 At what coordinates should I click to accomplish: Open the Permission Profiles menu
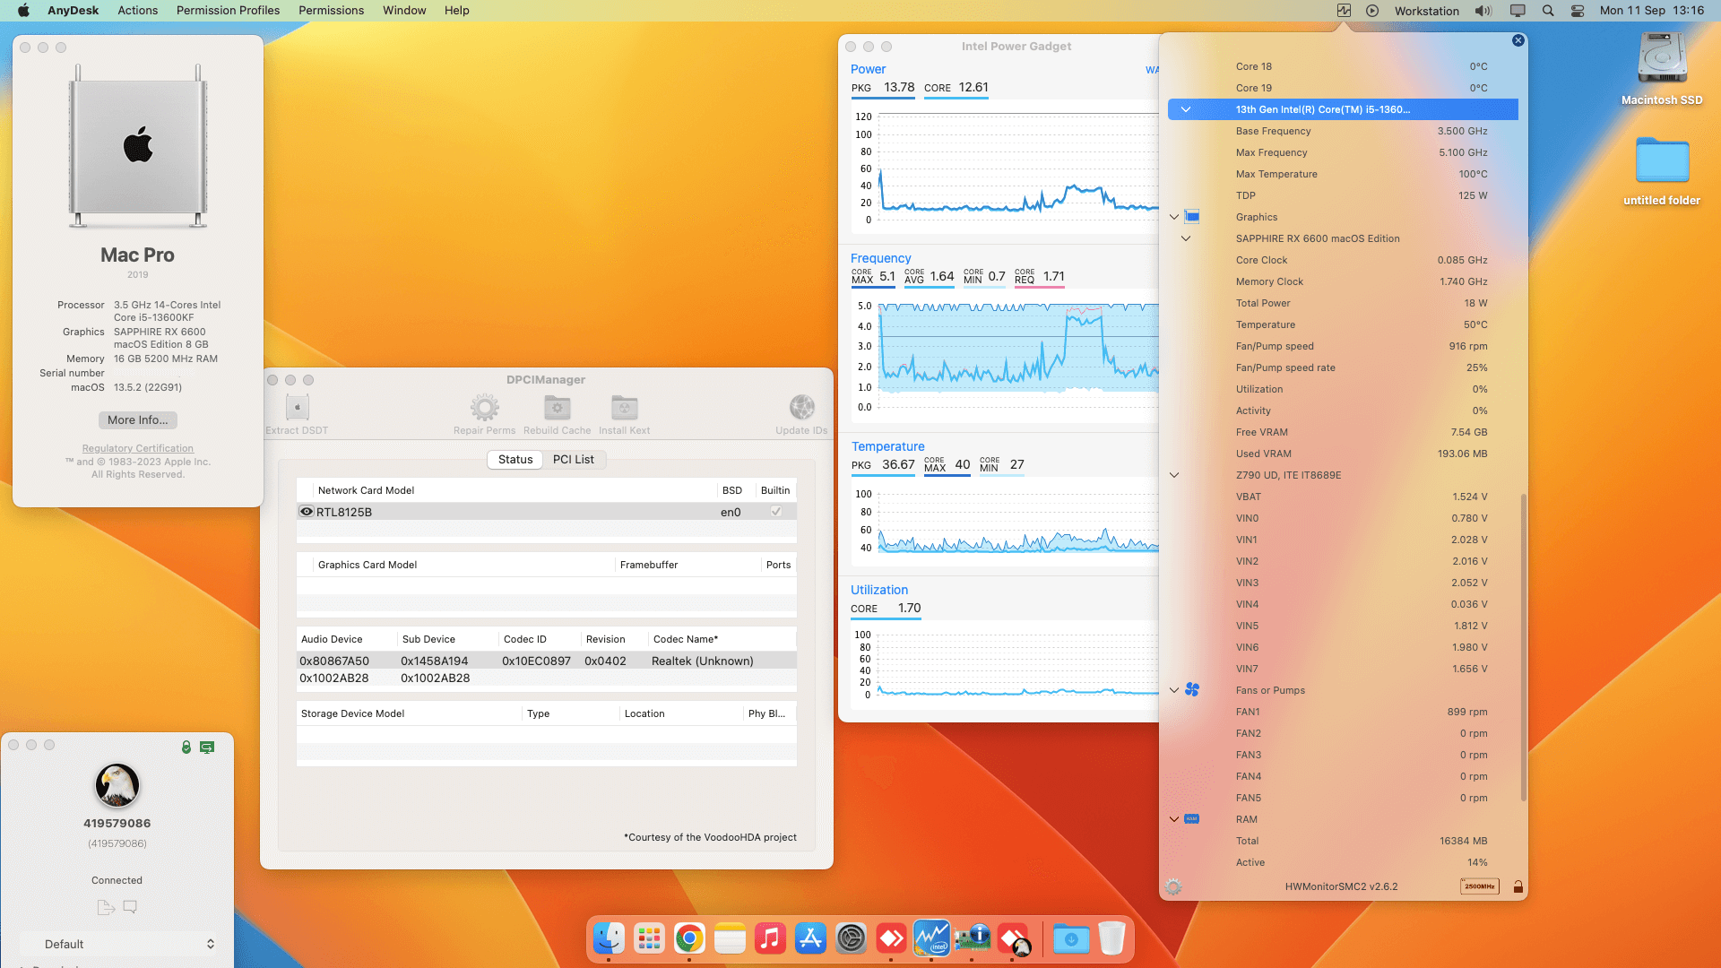pos(228,10)
